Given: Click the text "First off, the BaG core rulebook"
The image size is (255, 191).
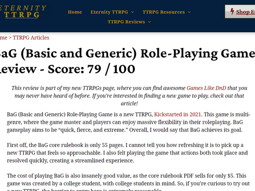Looking at the screenshot, I should [45, 145].
